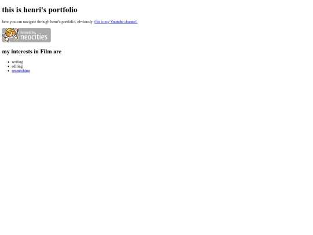Click the 'editing' list item
Viewport: 313px width, 235px height.
tap(17, 66)
